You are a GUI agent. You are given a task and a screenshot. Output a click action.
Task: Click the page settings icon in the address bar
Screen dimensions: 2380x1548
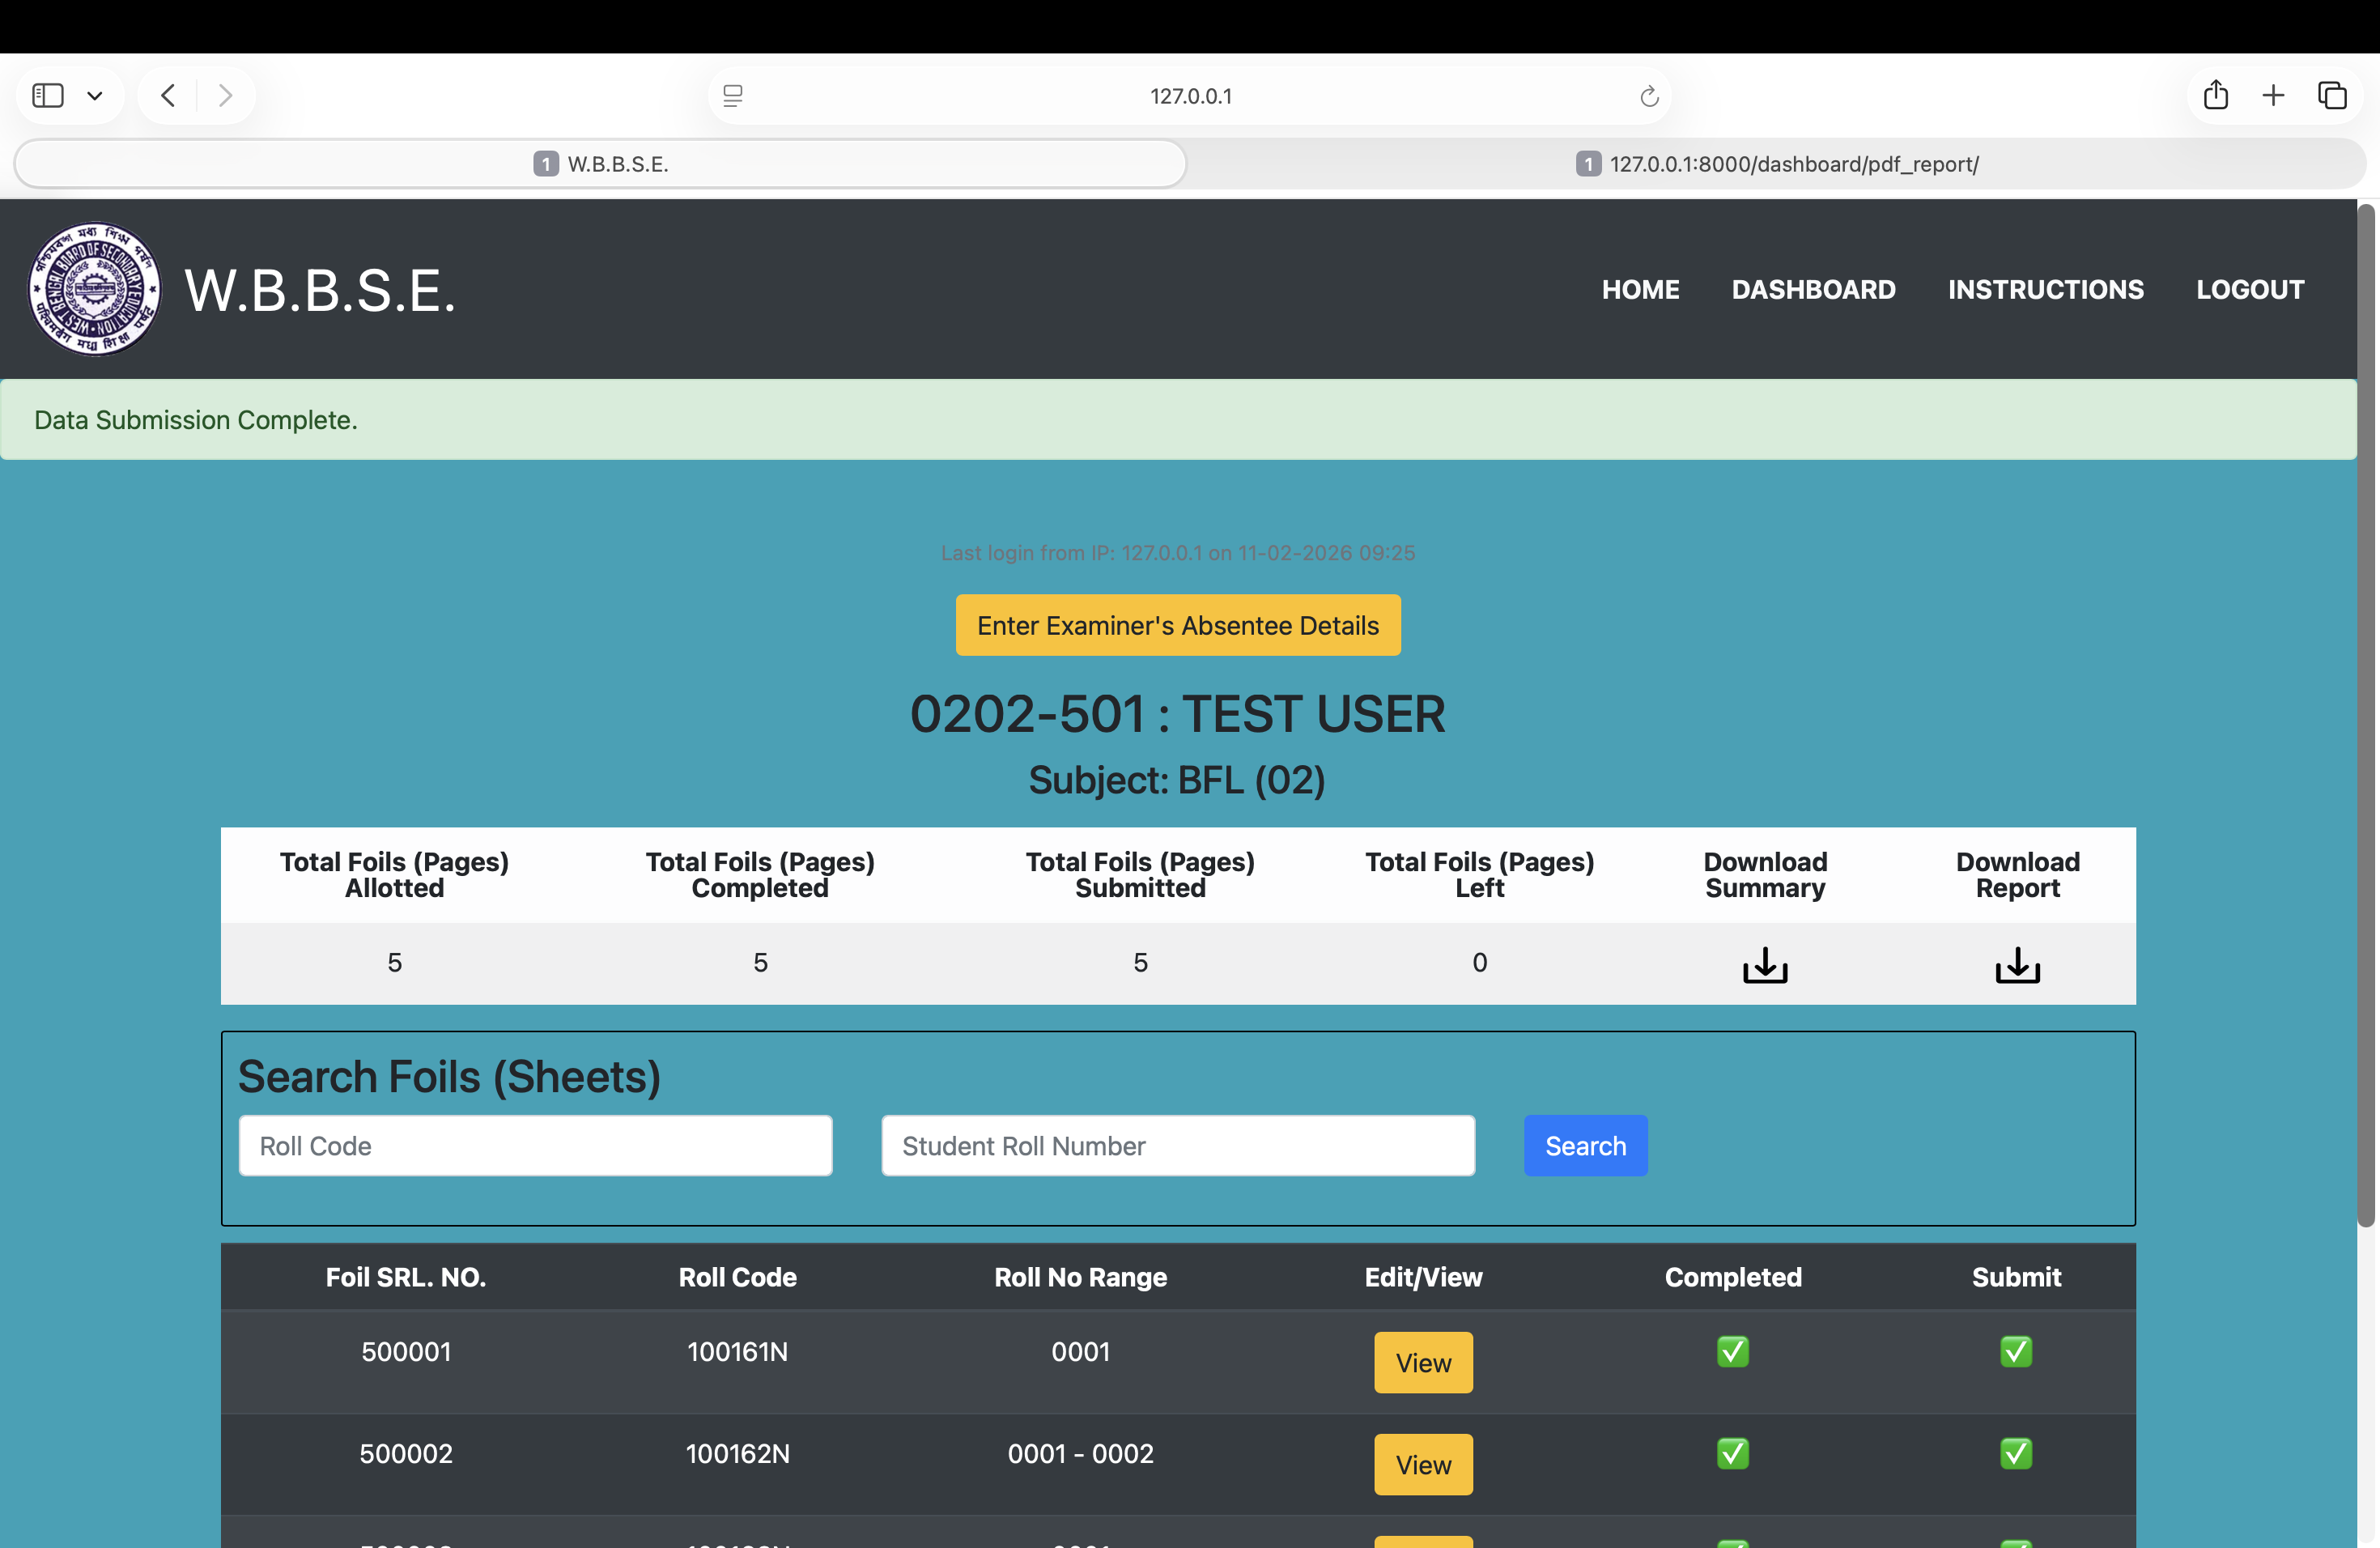pyautogui.click(x=733, y=96)
